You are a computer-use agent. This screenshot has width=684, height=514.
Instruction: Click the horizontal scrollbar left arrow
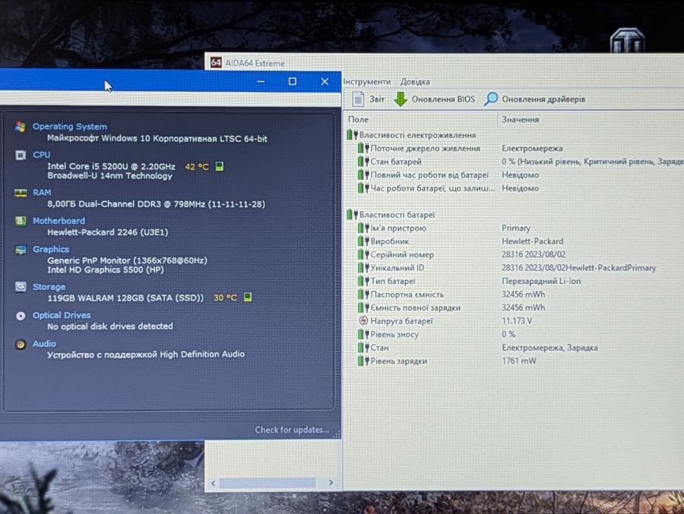coord(213,483)
